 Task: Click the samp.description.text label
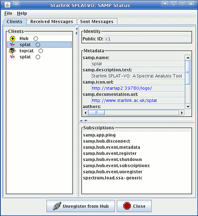107,70
